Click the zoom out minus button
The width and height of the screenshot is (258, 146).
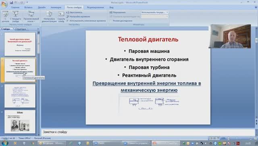click(229, 138)
